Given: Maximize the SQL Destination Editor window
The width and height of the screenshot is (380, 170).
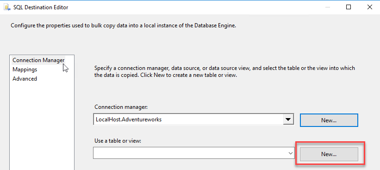Looking at the screenshot, I should pyautogui.click(x=349, y=7).
